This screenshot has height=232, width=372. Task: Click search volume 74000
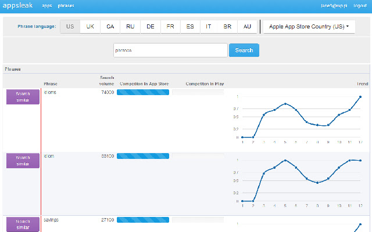click(108, 92)
